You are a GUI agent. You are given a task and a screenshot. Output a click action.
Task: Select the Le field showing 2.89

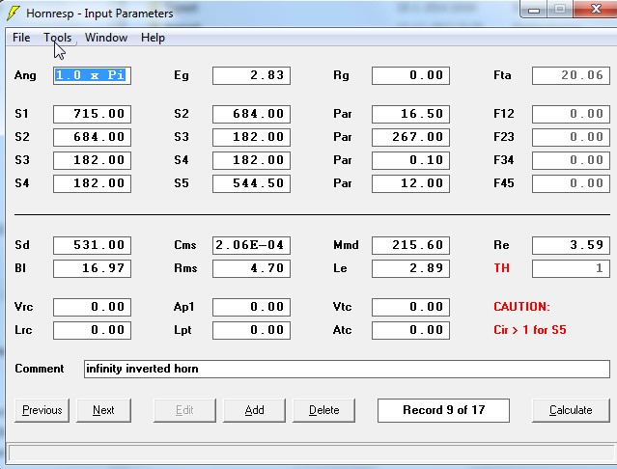tap(410, 268)
